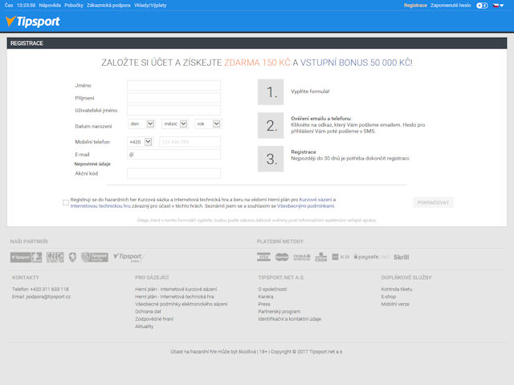Screen dimensions: 514x385
Task: Open Vklady/Výplaty in top menu
Action: pos(150,6)
